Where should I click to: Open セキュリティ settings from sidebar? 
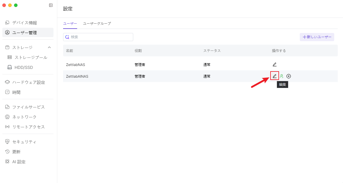click(x=24, y=142)
